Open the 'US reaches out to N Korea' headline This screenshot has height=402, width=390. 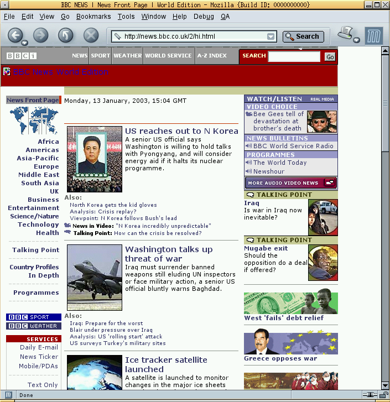tap(181, 131)
